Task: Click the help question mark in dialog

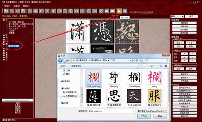Action: pyautogui.click(x=166, y=66)
